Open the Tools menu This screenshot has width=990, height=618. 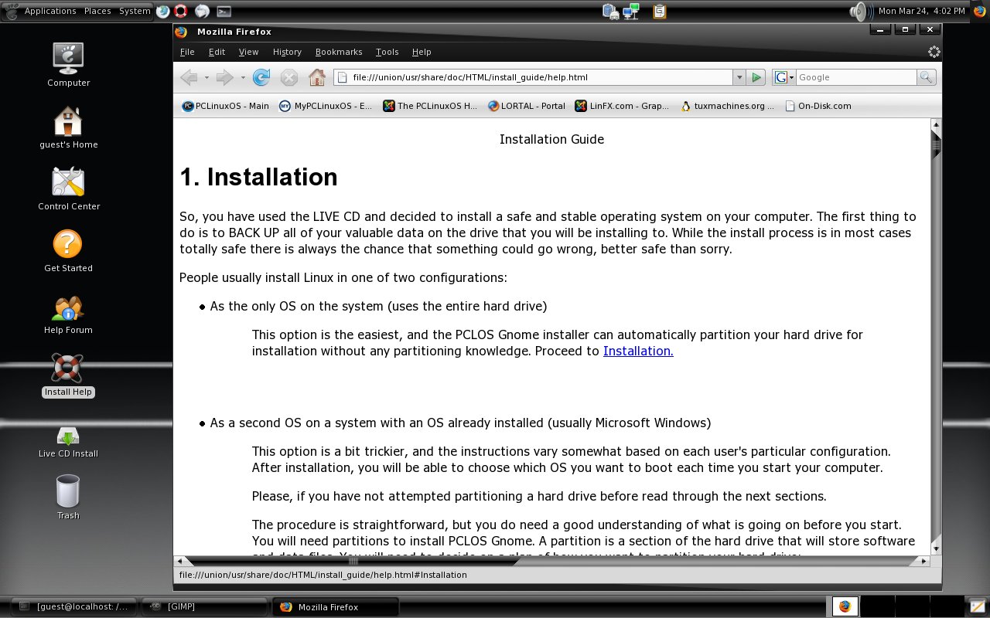pyautogui.click(x=387, y=52)
